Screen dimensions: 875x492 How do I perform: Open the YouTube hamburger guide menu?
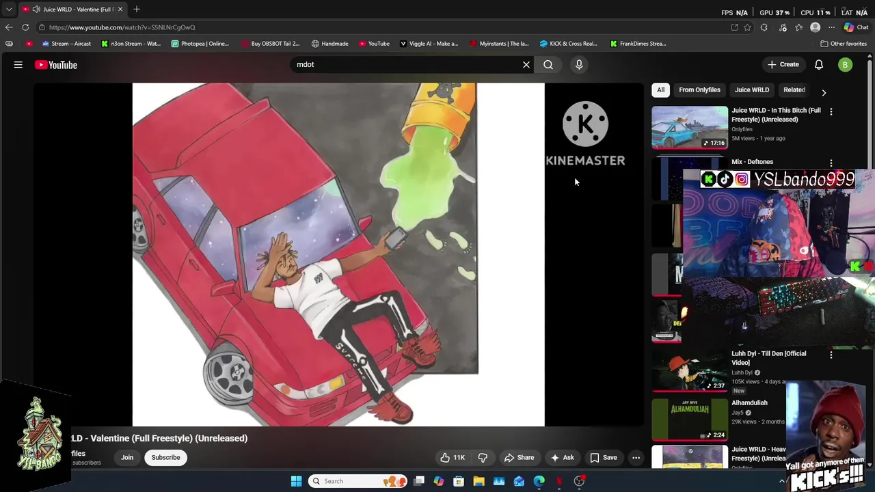(x=18, y=65)
